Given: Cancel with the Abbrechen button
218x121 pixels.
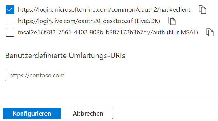Looking at the screenshot, I should (88, 113).
